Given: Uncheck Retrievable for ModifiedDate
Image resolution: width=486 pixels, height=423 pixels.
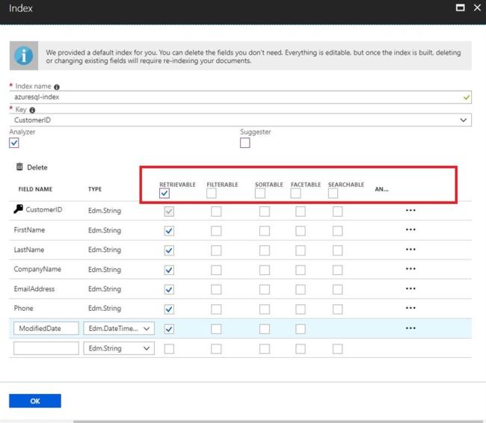Looking at the screenshot, I should pos(169,329).
